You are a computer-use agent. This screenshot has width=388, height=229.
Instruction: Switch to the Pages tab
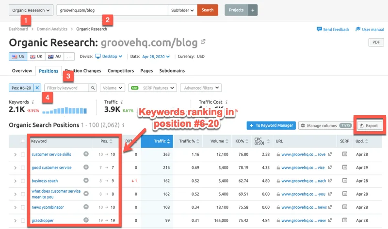(x=146, y=71)
